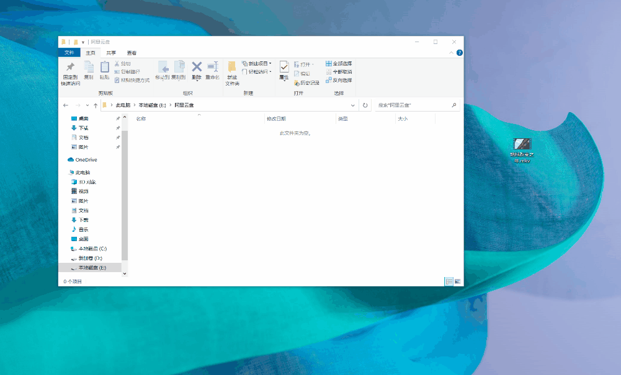Open the blue Help question mark icon
The height and width of the screenshot is (375, 621).
point(459,53)
